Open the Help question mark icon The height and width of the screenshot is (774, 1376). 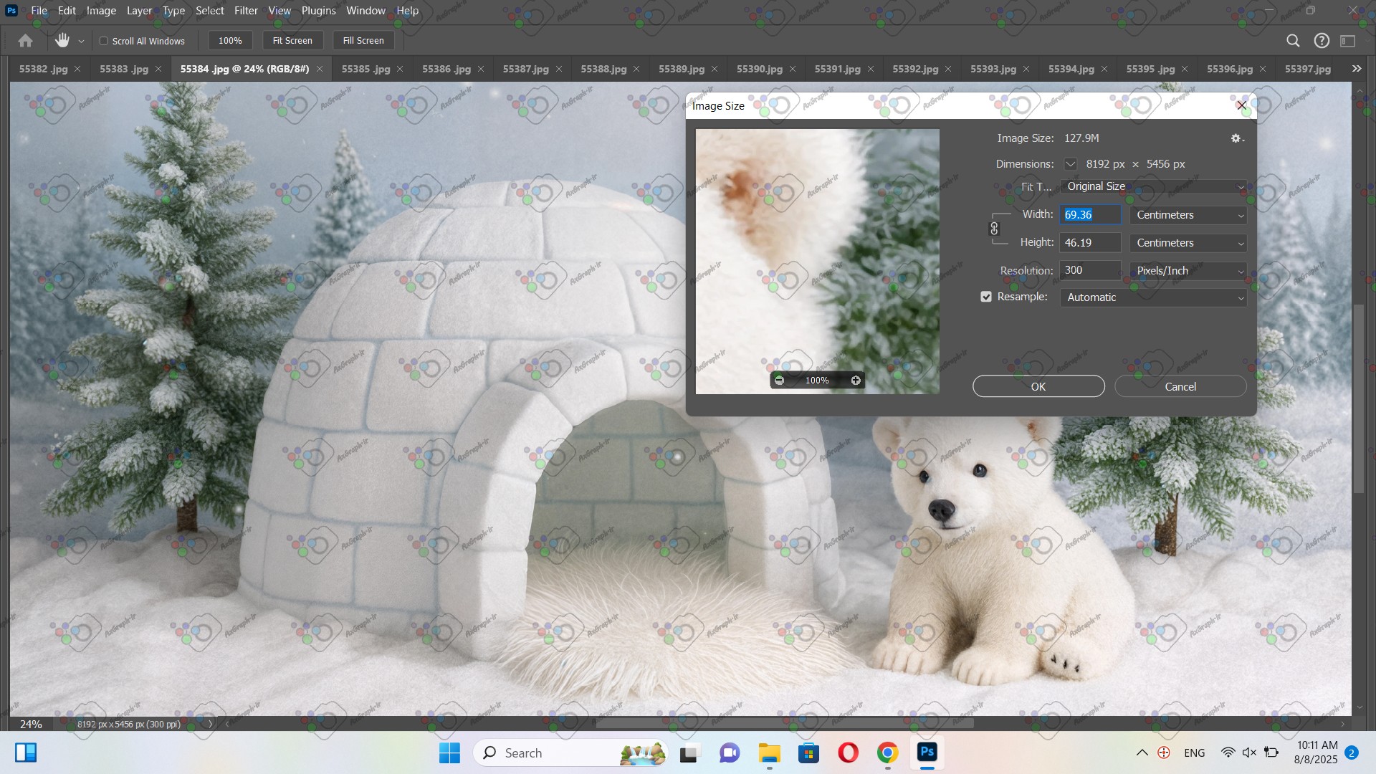(1322, 41)
